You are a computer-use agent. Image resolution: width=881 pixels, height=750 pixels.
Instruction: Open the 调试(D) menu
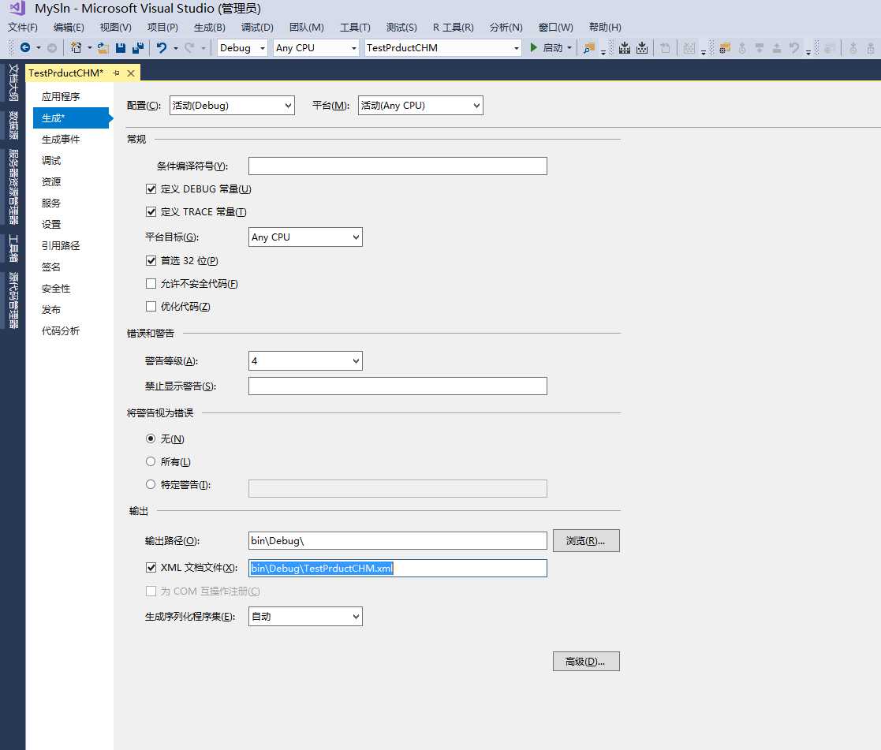pos(257,27)
